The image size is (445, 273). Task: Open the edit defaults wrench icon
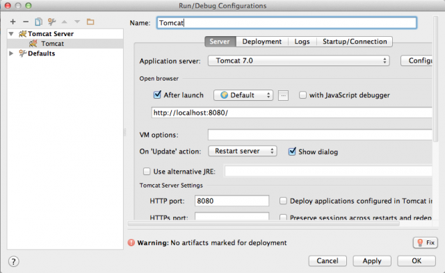(51, 22)
